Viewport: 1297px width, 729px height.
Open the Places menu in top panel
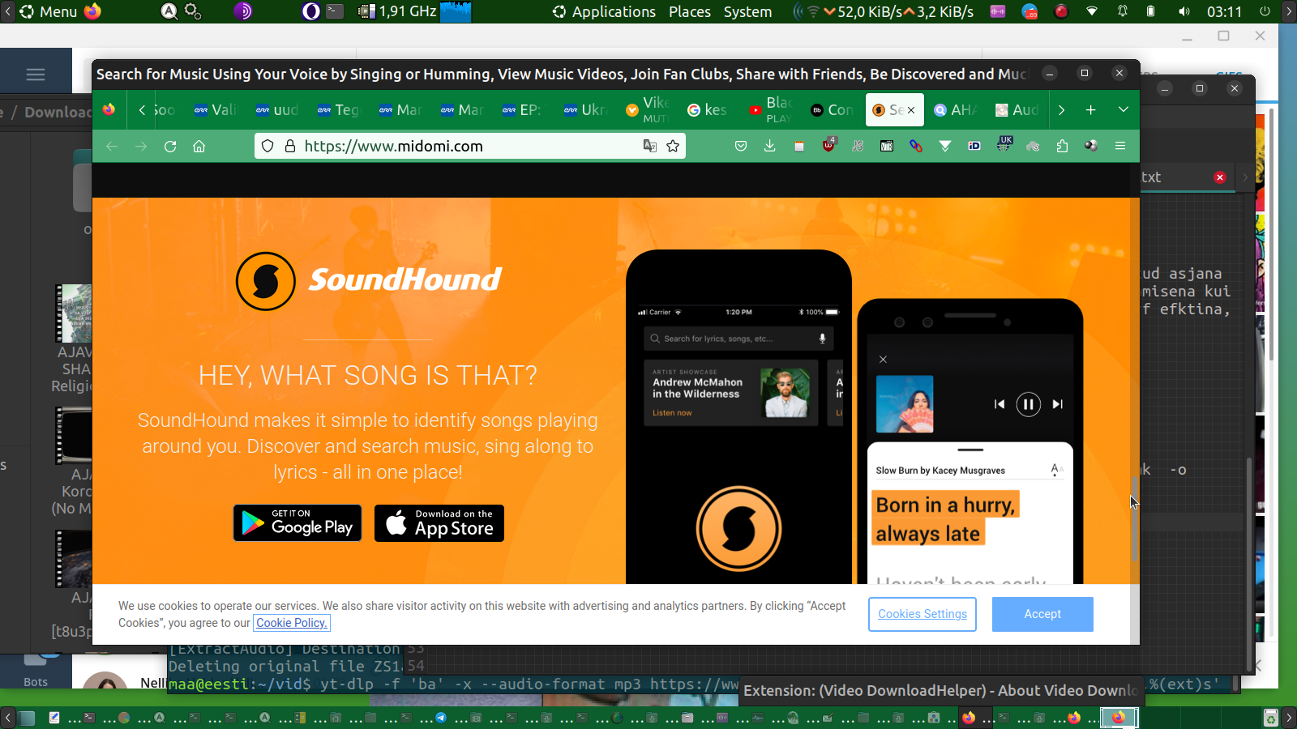coord(690,11)
